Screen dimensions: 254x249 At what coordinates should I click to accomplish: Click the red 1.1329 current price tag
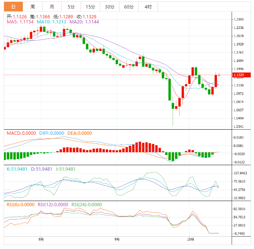242,75
